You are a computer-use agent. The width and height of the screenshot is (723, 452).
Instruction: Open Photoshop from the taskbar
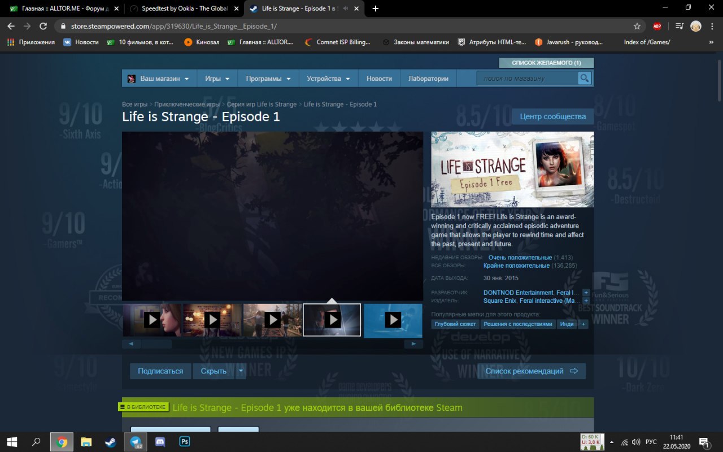184,442
